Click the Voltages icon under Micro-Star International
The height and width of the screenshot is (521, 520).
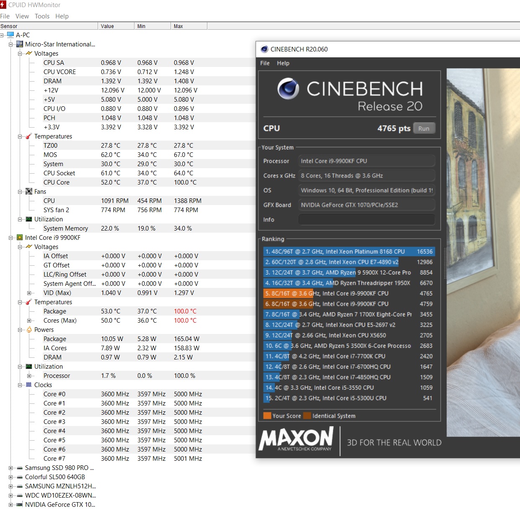click(x=29, y=53)
